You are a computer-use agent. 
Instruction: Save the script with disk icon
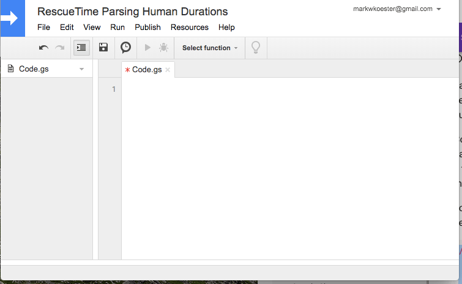(x=103, y=48)
